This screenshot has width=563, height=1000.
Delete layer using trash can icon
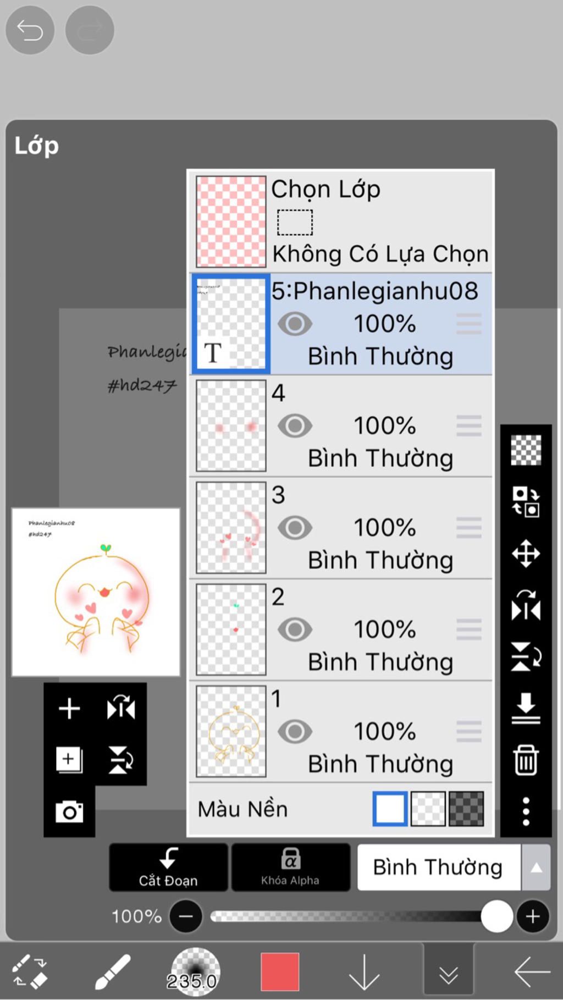point(526,760)
